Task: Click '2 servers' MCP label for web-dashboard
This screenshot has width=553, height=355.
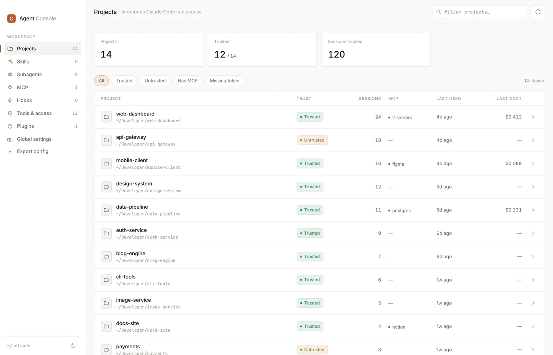Action: (x=400, y=118)
